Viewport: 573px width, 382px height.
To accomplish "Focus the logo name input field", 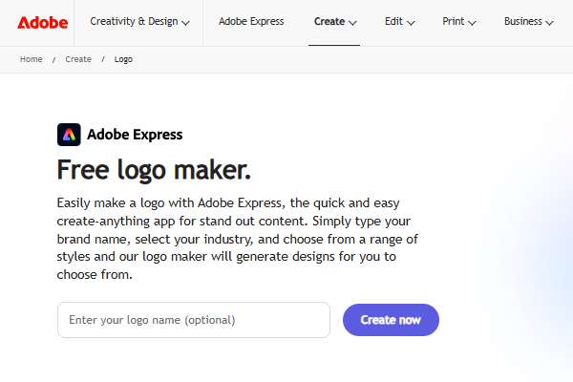I will pos(194,320).
